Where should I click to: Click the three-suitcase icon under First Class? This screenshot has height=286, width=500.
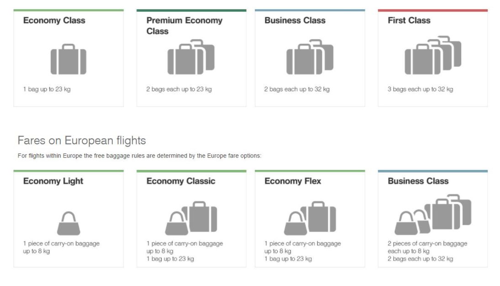(x=432, y=56)
